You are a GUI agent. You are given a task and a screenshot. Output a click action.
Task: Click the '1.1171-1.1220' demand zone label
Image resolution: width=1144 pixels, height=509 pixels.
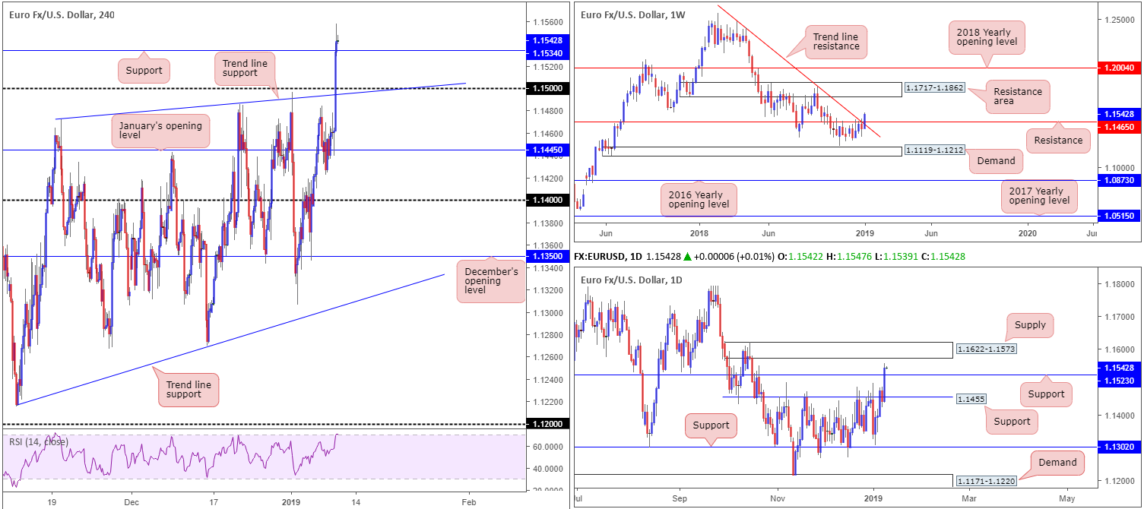986,482
